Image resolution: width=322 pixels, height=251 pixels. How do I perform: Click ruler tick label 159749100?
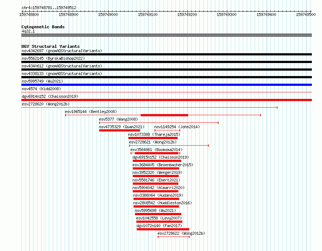(x=148, y=14)
